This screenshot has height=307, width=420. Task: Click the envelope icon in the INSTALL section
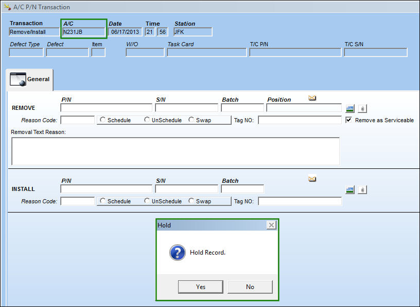coord(312,179)
